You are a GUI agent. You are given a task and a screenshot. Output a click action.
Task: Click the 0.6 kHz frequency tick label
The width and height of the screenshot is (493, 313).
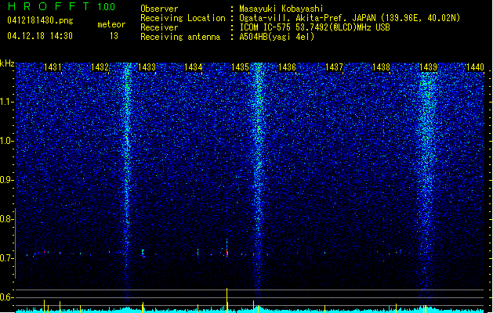(x=6, y=297)
